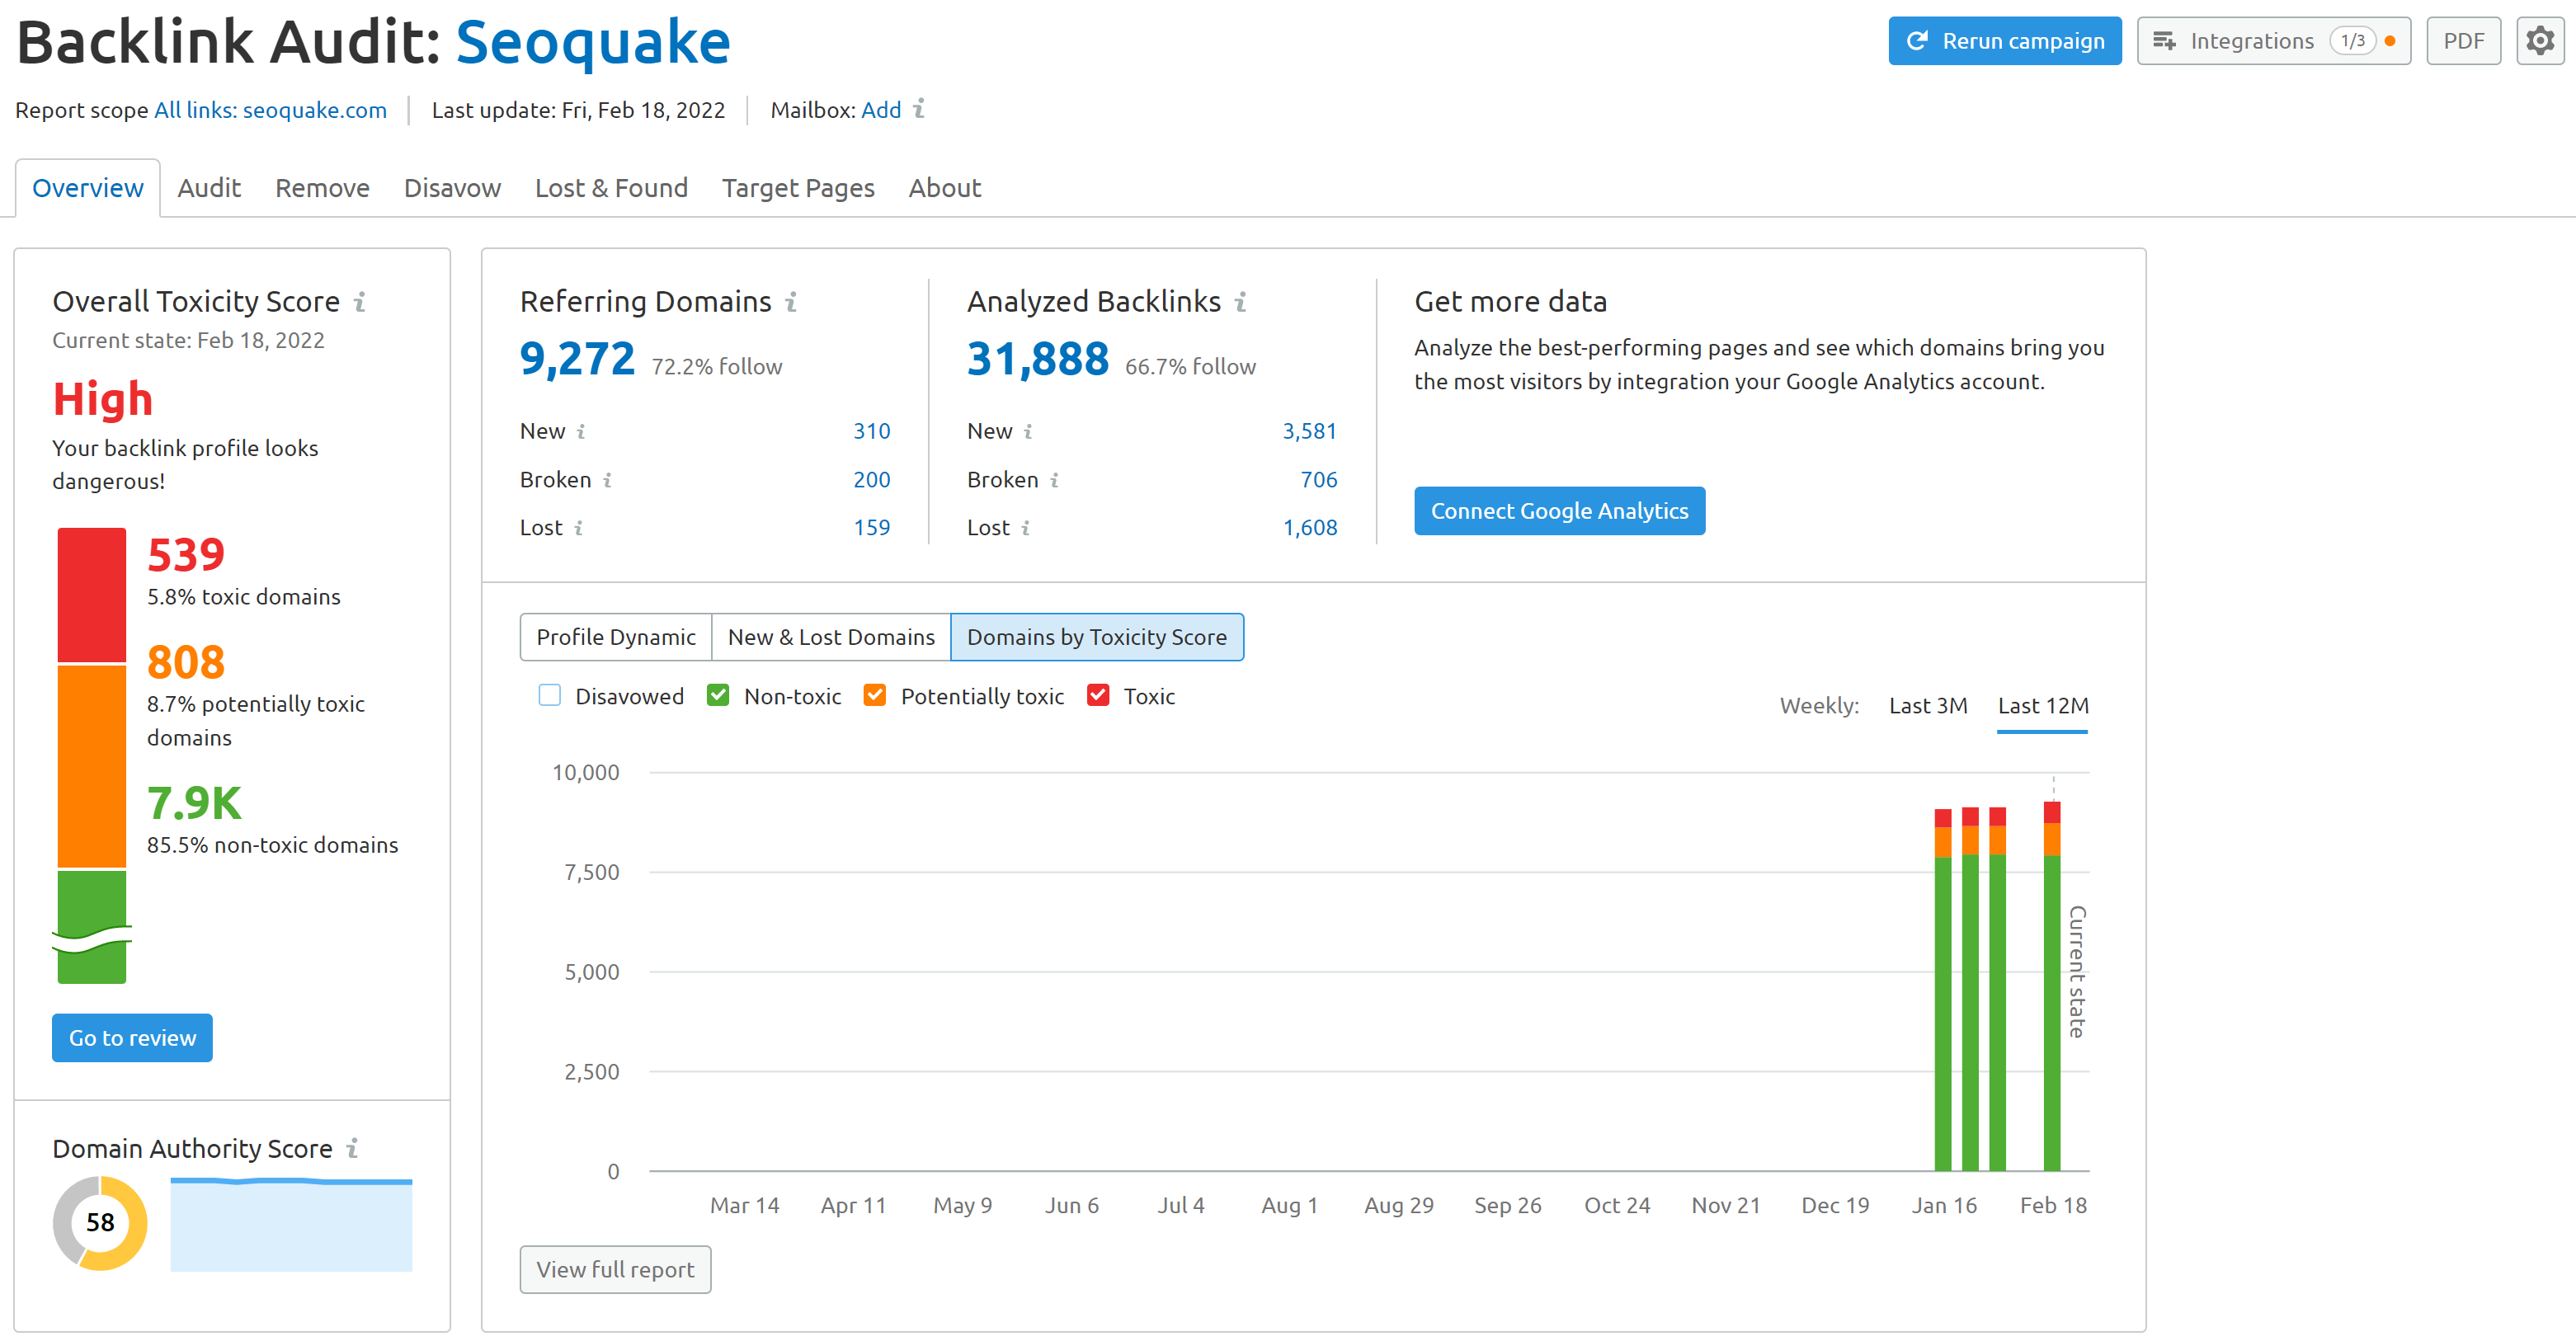Show info for Overall Toxicity Score
This screenshot has height=1341, width=2576.
click(x=360, y=301)
